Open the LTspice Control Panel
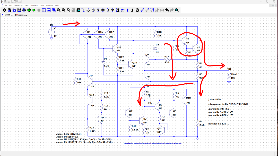Image resolution: width=278 pixels, height=156 pixels. [x=4, y=10]
